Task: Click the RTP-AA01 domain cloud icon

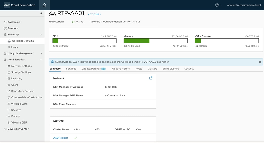Action: 52,13
